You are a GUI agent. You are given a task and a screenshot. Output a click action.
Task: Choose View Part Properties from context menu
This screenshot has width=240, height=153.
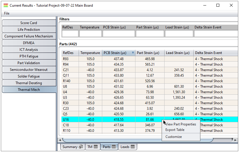(x=181, y=124)
